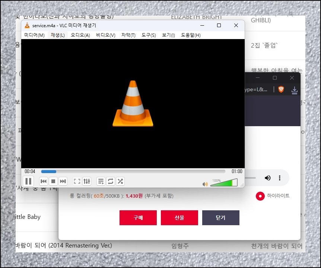Open the 도구(S) menu
The image size is (321, 268).
tap(149, 35)
